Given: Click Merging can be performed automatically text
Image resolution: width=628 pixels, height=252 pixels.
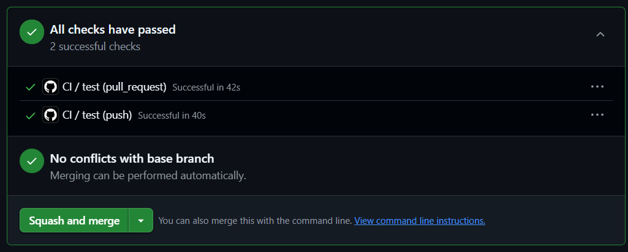Looking at the screenshot, I should 148,176.
